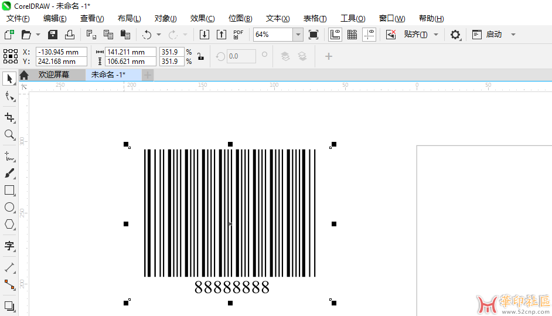
Task: Select the Zoom magnifier tool
Action: click(9, 135)
